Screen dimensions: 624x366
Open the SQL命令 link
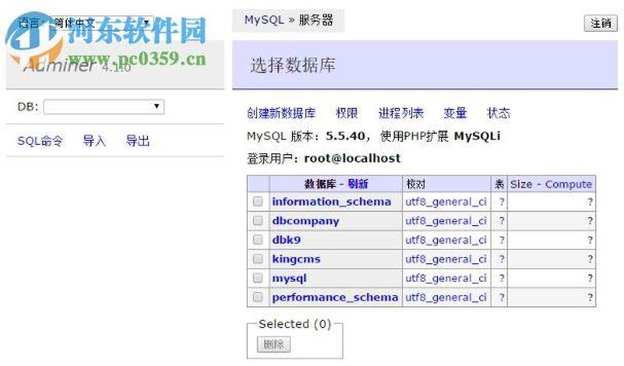coord(41,141)
